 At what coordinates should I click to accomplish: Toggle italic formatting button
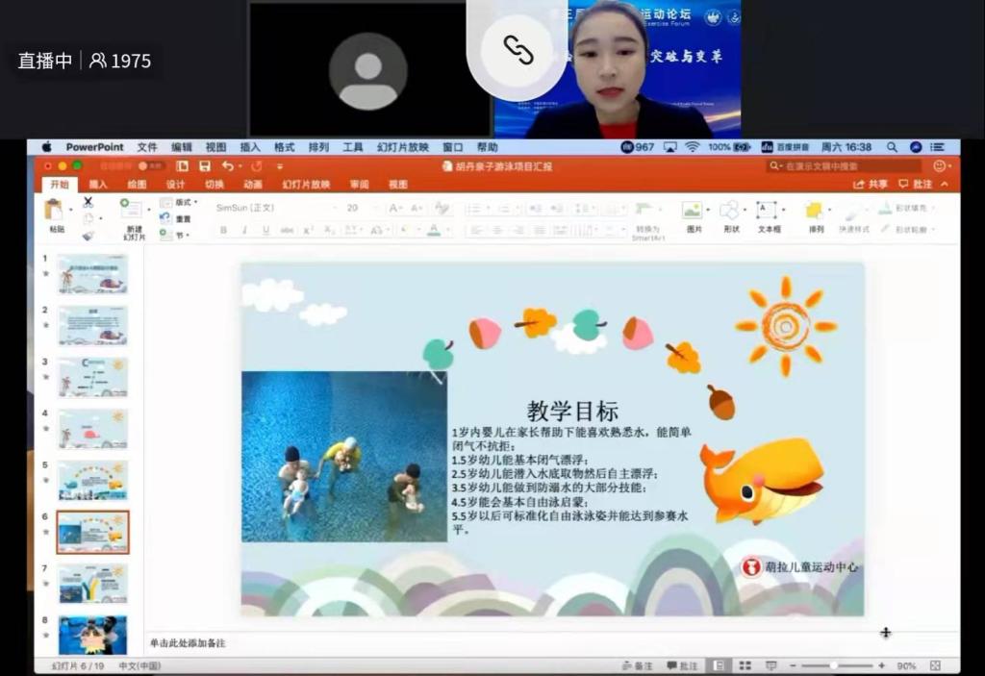point(244,231)
